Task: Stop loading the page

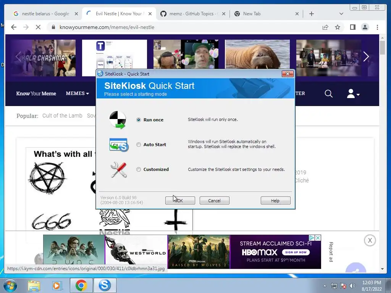Action: 38,27
